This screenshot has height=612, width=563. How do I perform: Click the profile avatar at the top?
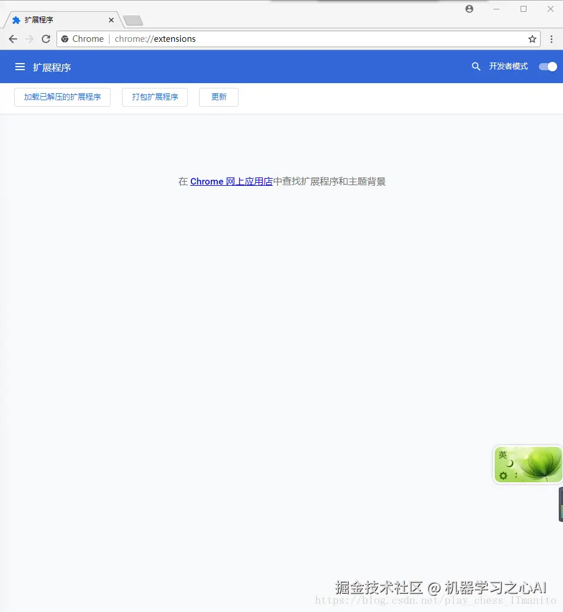pos(469,9)
